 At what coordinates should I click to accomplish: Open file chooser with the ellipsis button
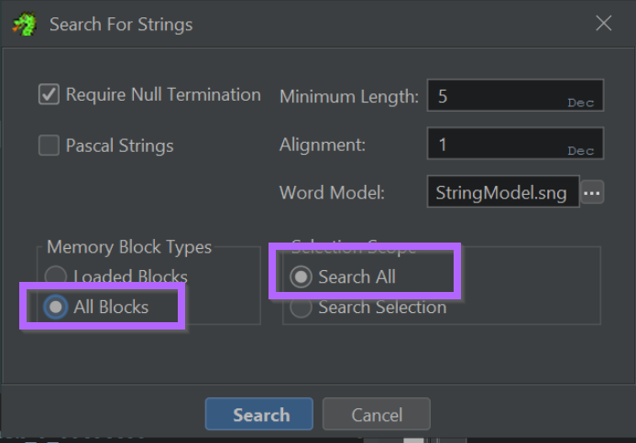(592, 192)
